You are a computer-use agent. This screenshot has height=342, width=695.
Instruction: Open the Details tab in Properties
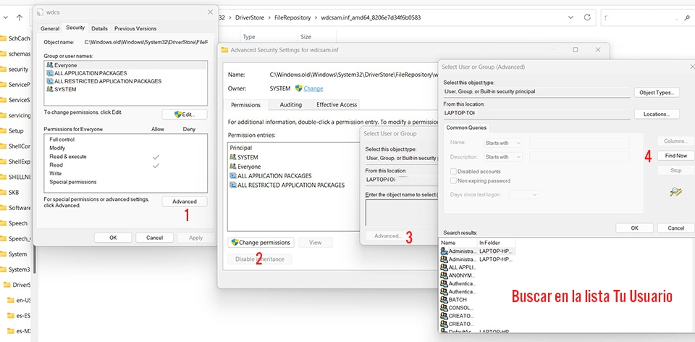click(99, 28)
